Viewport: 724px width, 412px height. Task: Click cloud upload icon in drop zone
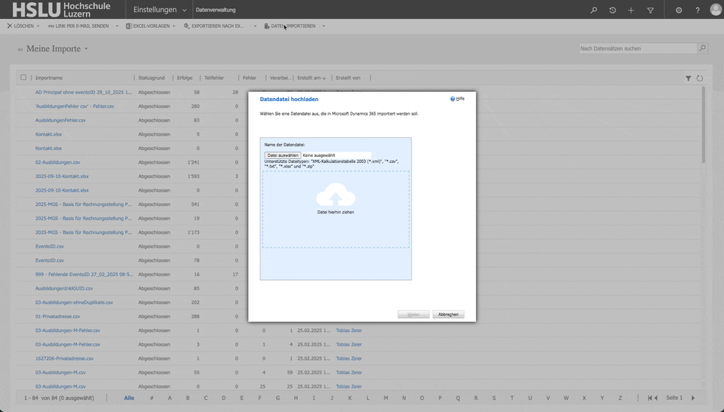coord(336,195)
